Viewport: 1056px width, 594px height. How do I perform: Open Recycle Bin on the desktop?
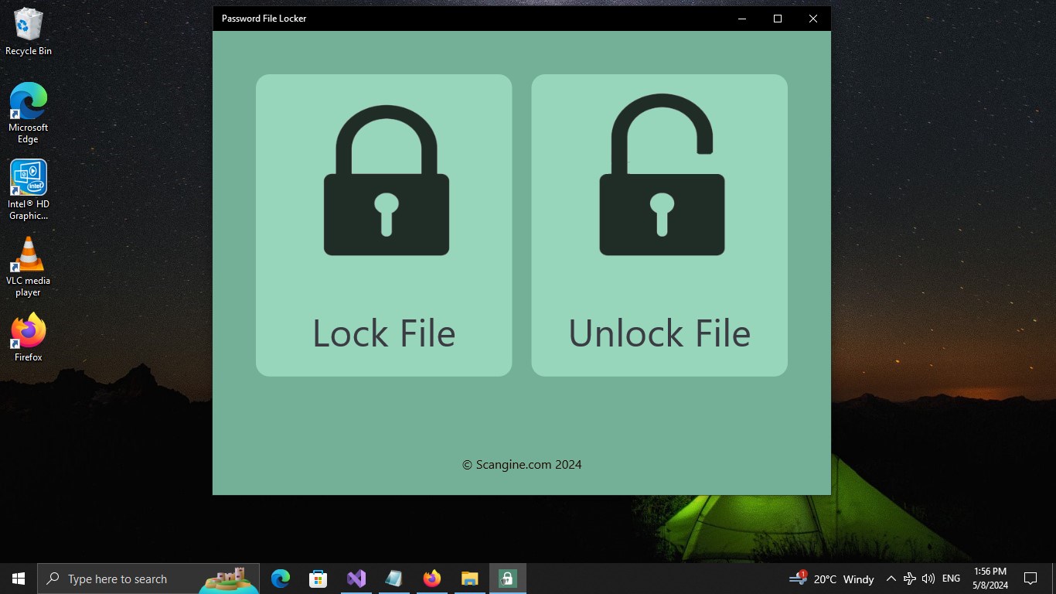coord(28,25)
